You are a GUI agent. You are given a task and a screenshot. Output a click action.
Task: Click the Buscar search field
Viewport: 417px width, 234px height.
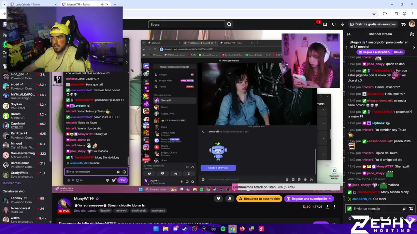(186, 24)
